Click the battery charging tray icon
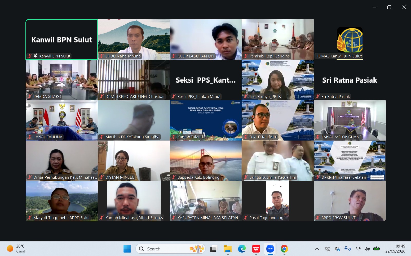Screen dimensions: 411x256 pos(377,249)
